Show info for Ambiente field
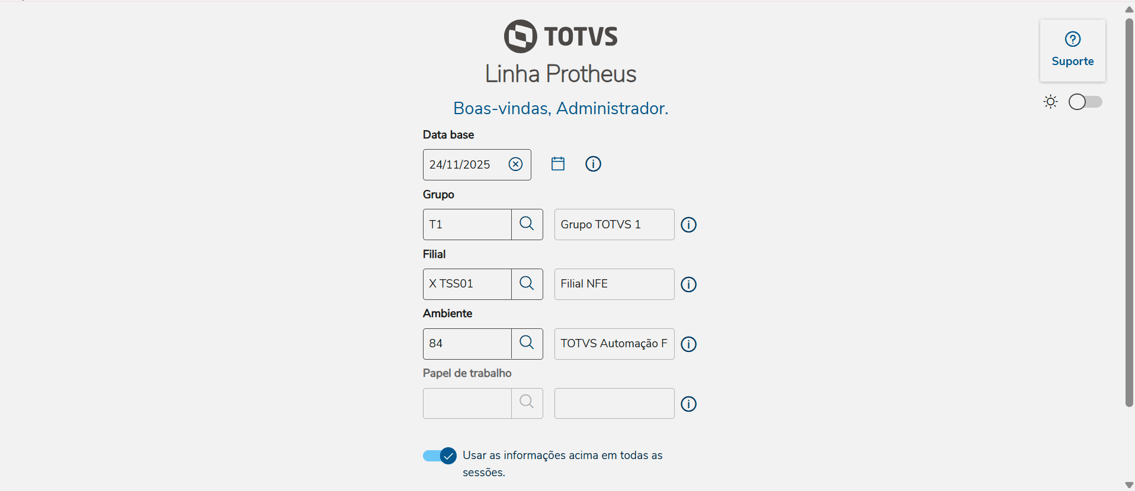Image resolution: width=1135 pixels, height=491 pixels. [688, 344]
